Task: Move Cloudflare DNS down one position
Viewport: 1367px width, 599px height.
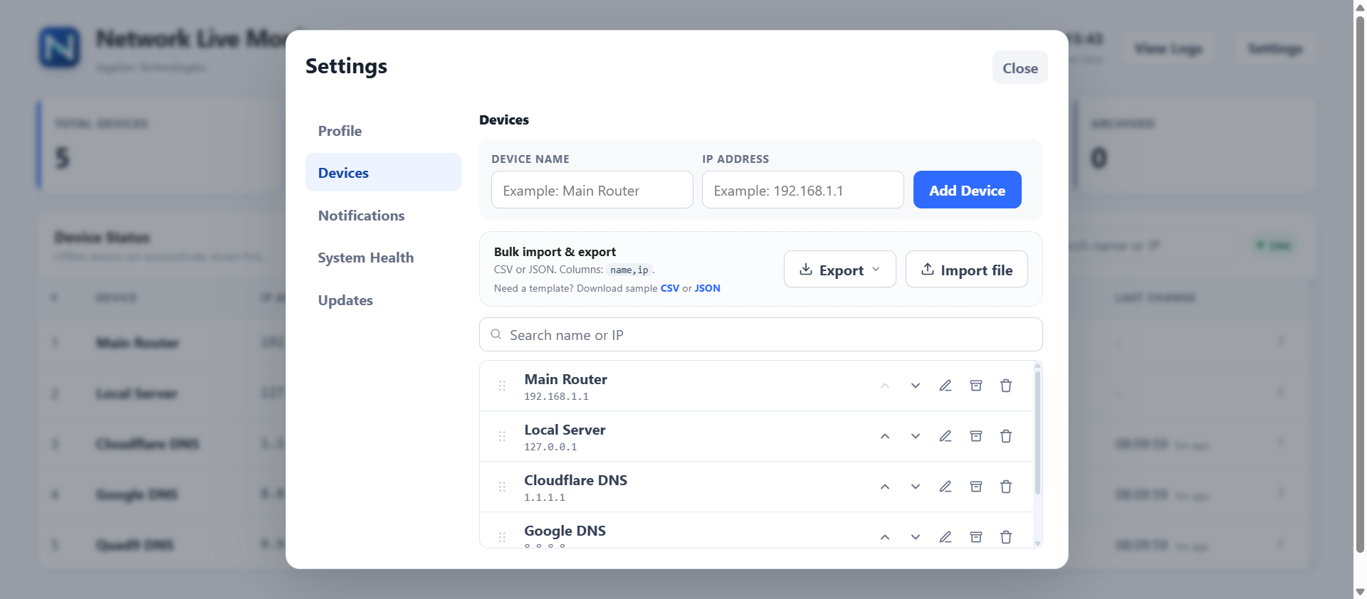Action: coord(916,487)
